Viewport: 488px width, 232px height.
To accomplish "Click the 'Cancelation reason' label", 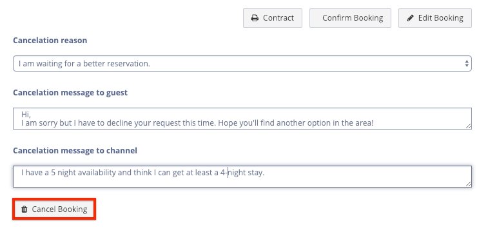I will coord(50,41).
